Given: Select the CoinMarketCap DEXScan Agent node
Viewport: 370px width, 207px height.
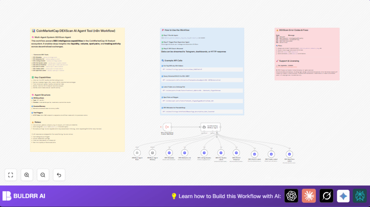Looking at the screenshot, I should tap(211, 127).
